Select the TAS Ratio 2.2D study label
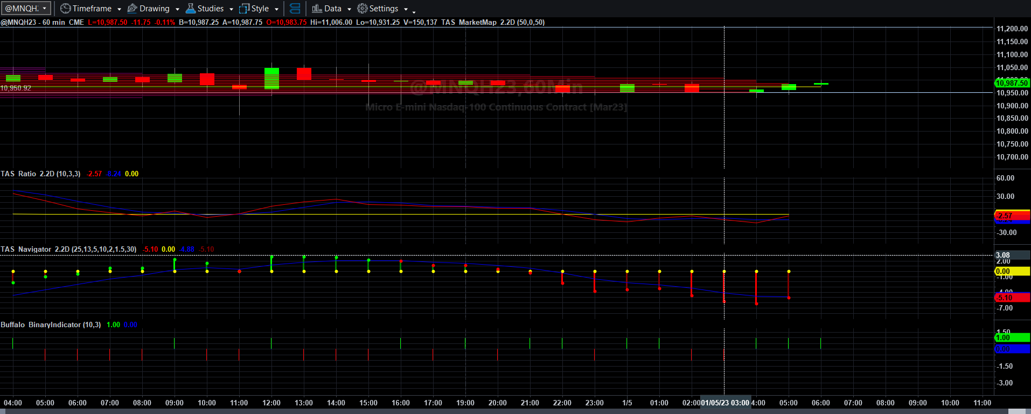The image size is (1031, 414). tap(40, 174)
